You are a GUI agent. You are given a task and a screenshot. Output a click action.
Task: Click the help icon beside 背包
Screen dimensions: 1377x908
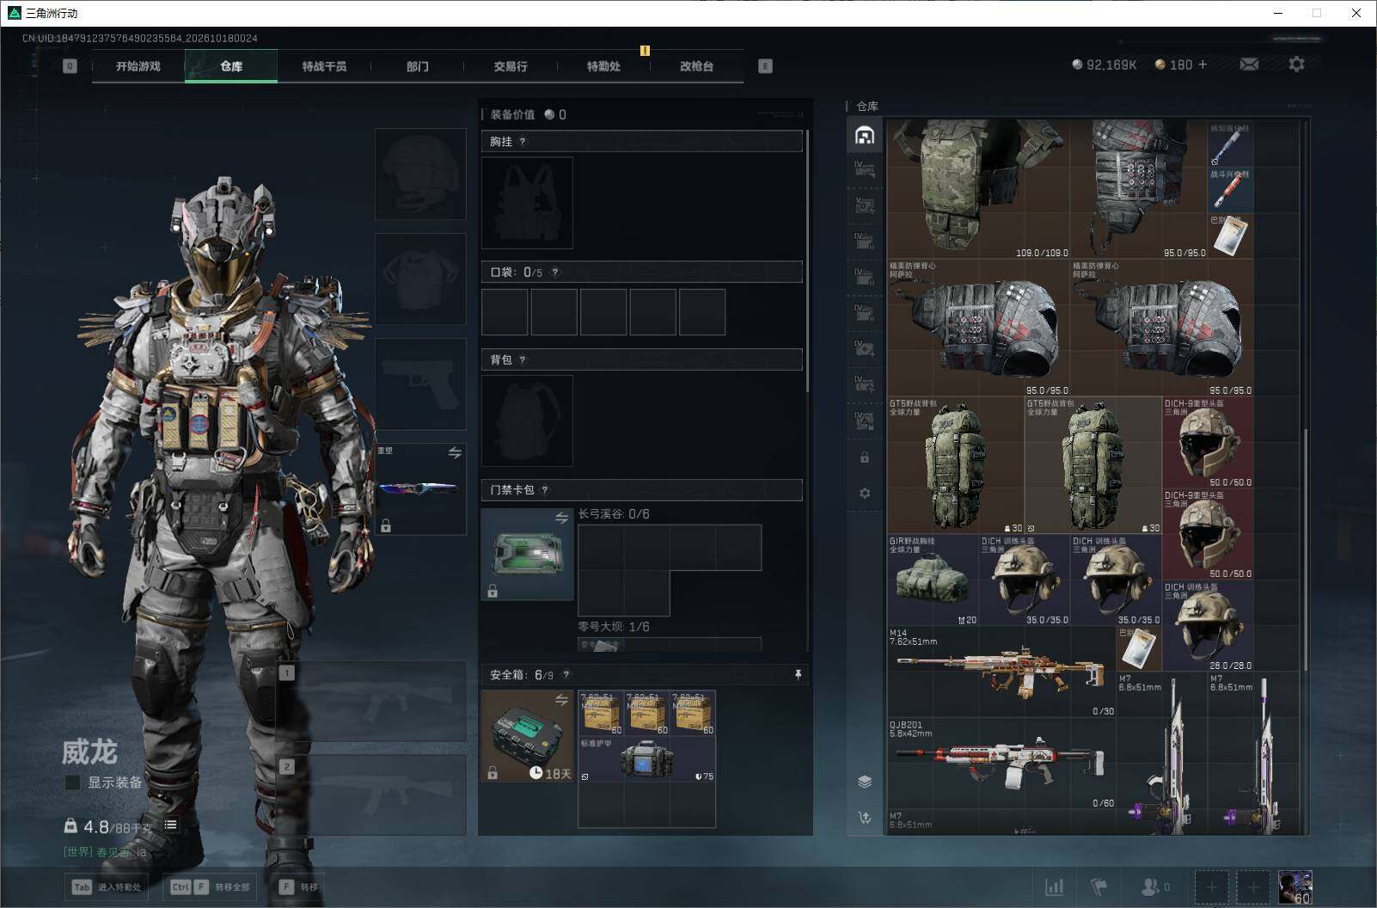pyautogui.click(x=523, y=360)
